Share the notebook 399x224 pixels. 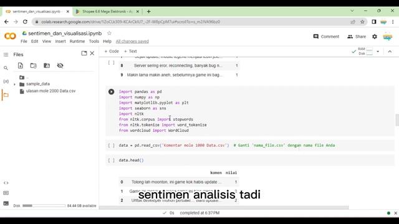357,37
